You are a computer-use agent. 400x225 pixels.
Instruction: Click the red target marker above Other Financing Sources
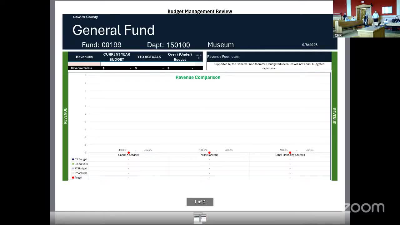click(x=290, y=152)
